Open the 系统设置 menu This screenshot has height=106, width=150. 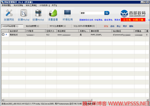(6, 5)
